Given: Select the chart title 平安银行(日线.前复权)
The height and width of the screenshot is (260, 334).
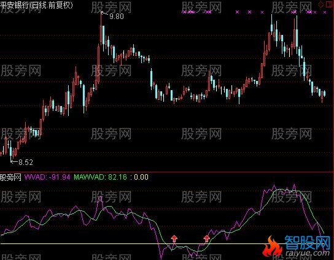Looking at the screenshot, I should coord(36,5).
